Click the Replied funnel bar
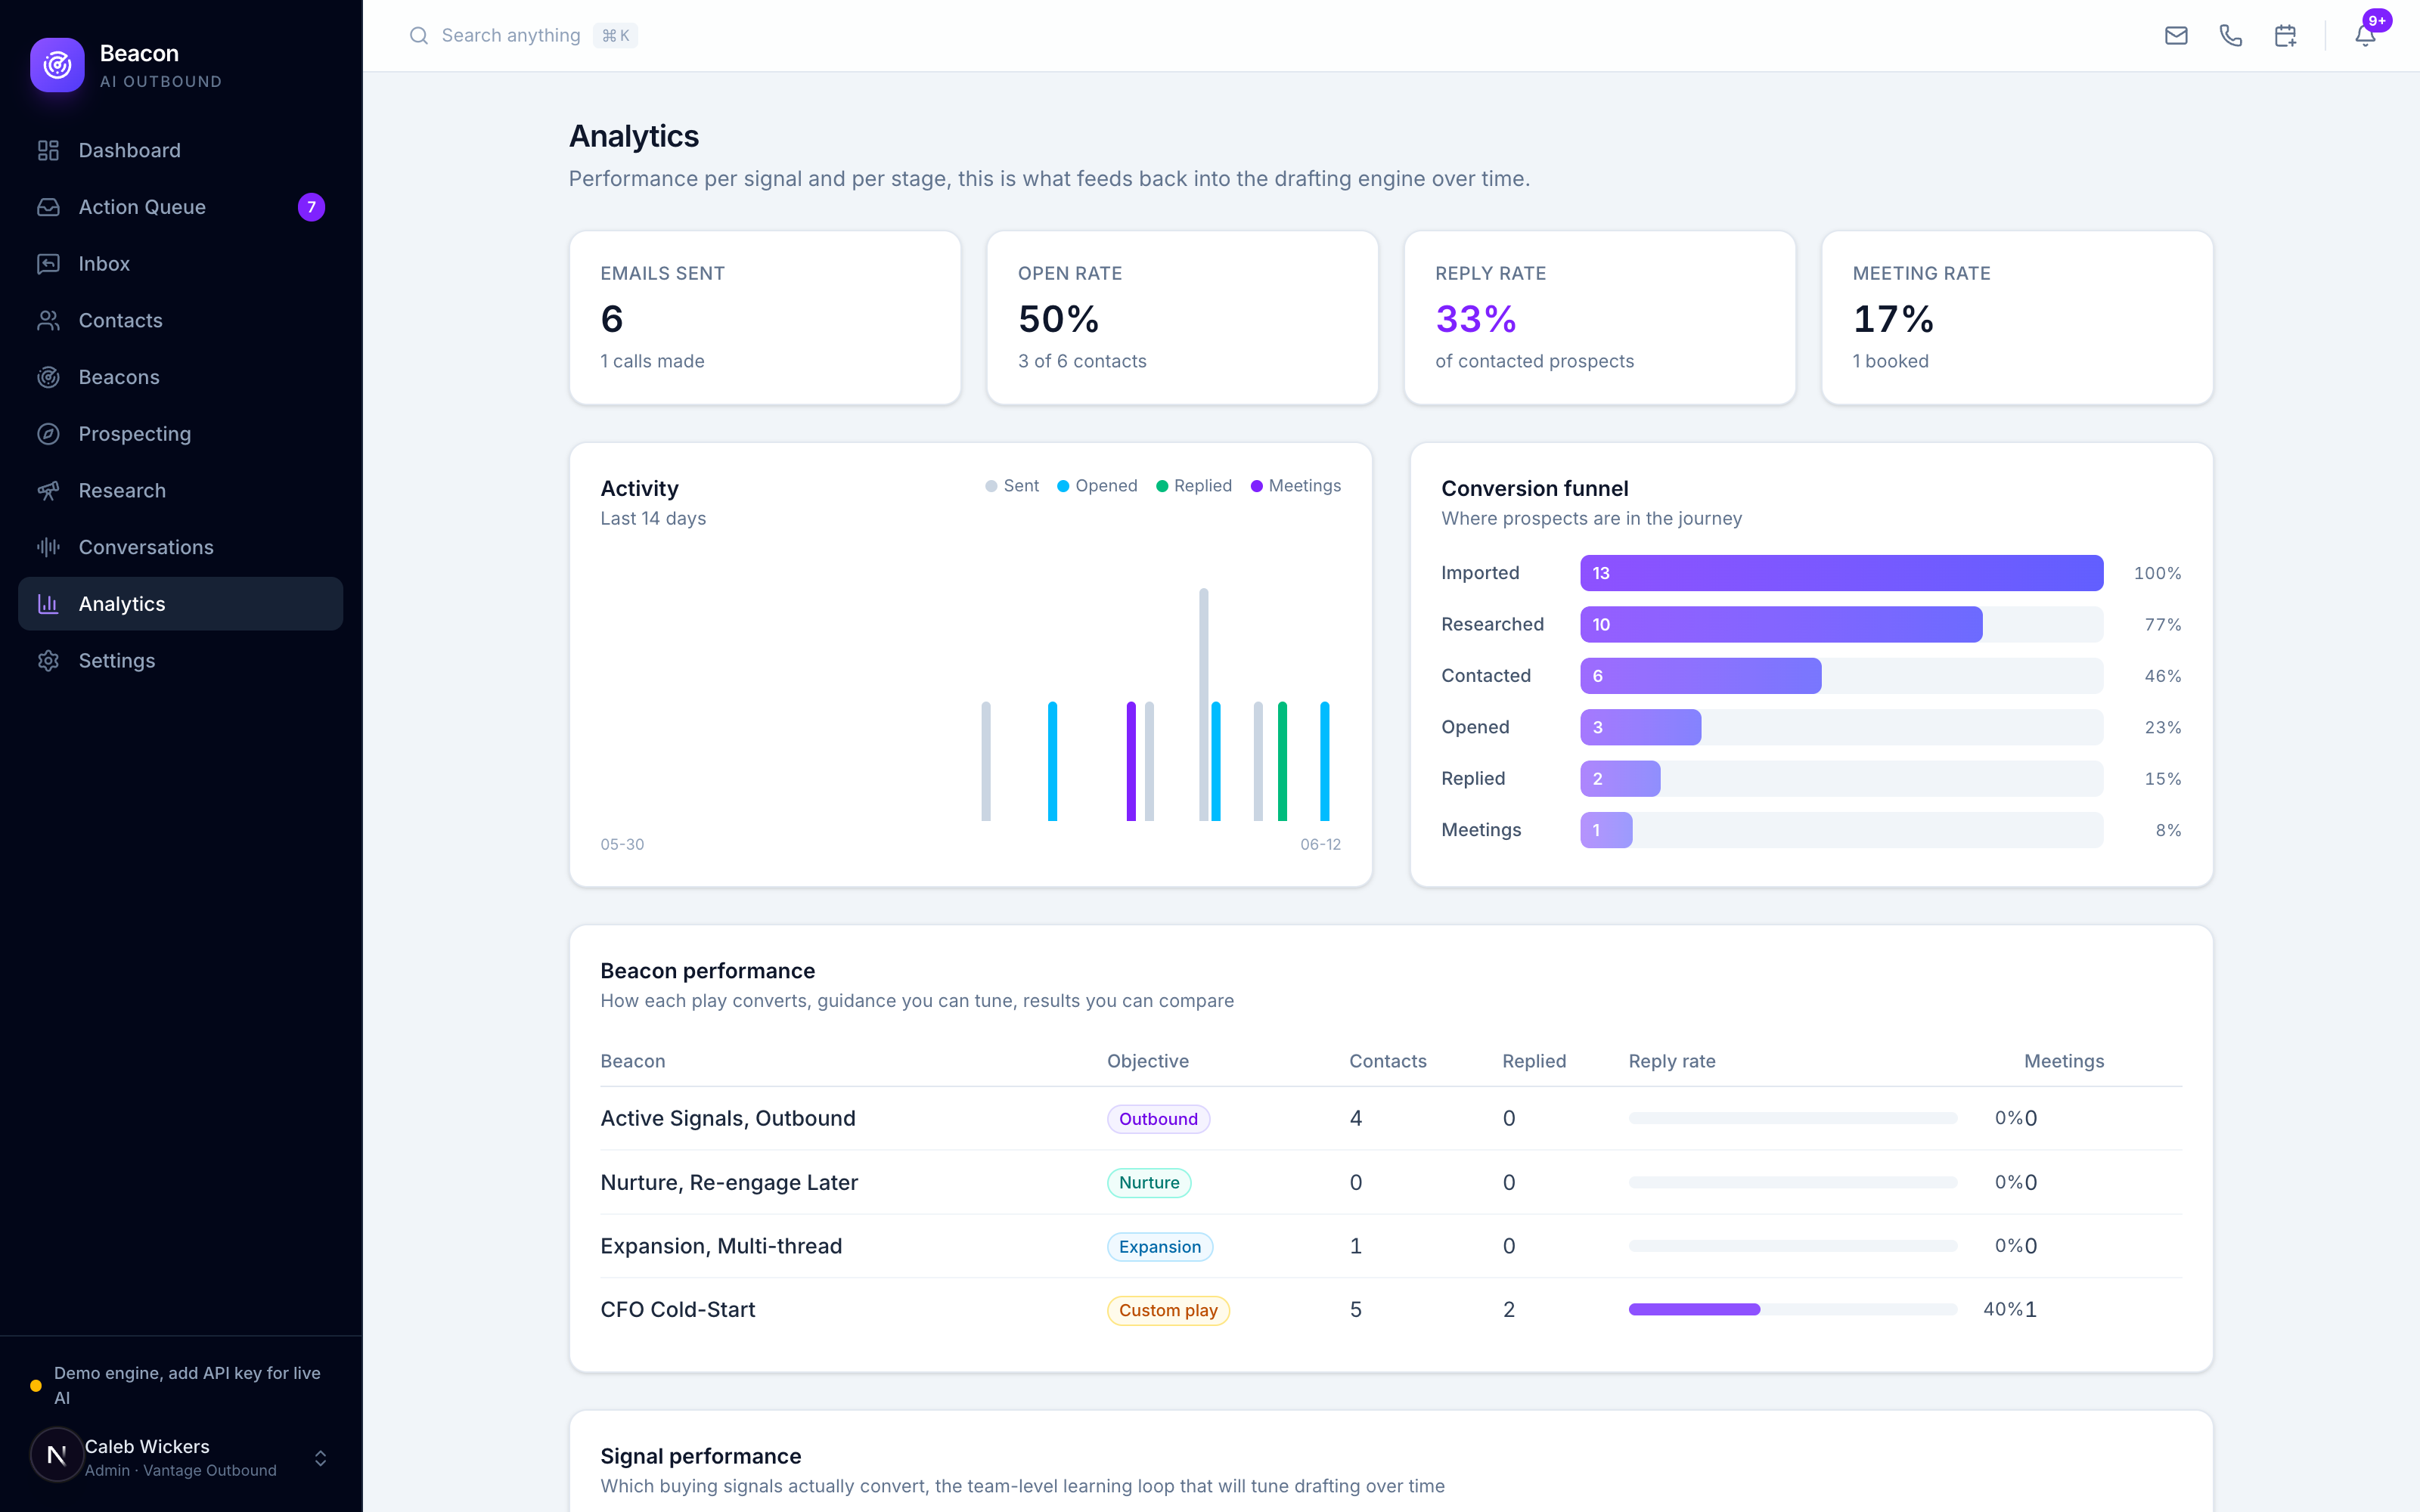 (1620, 779)
